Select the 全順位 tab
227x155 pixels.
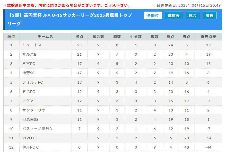[x=153, y=15]
